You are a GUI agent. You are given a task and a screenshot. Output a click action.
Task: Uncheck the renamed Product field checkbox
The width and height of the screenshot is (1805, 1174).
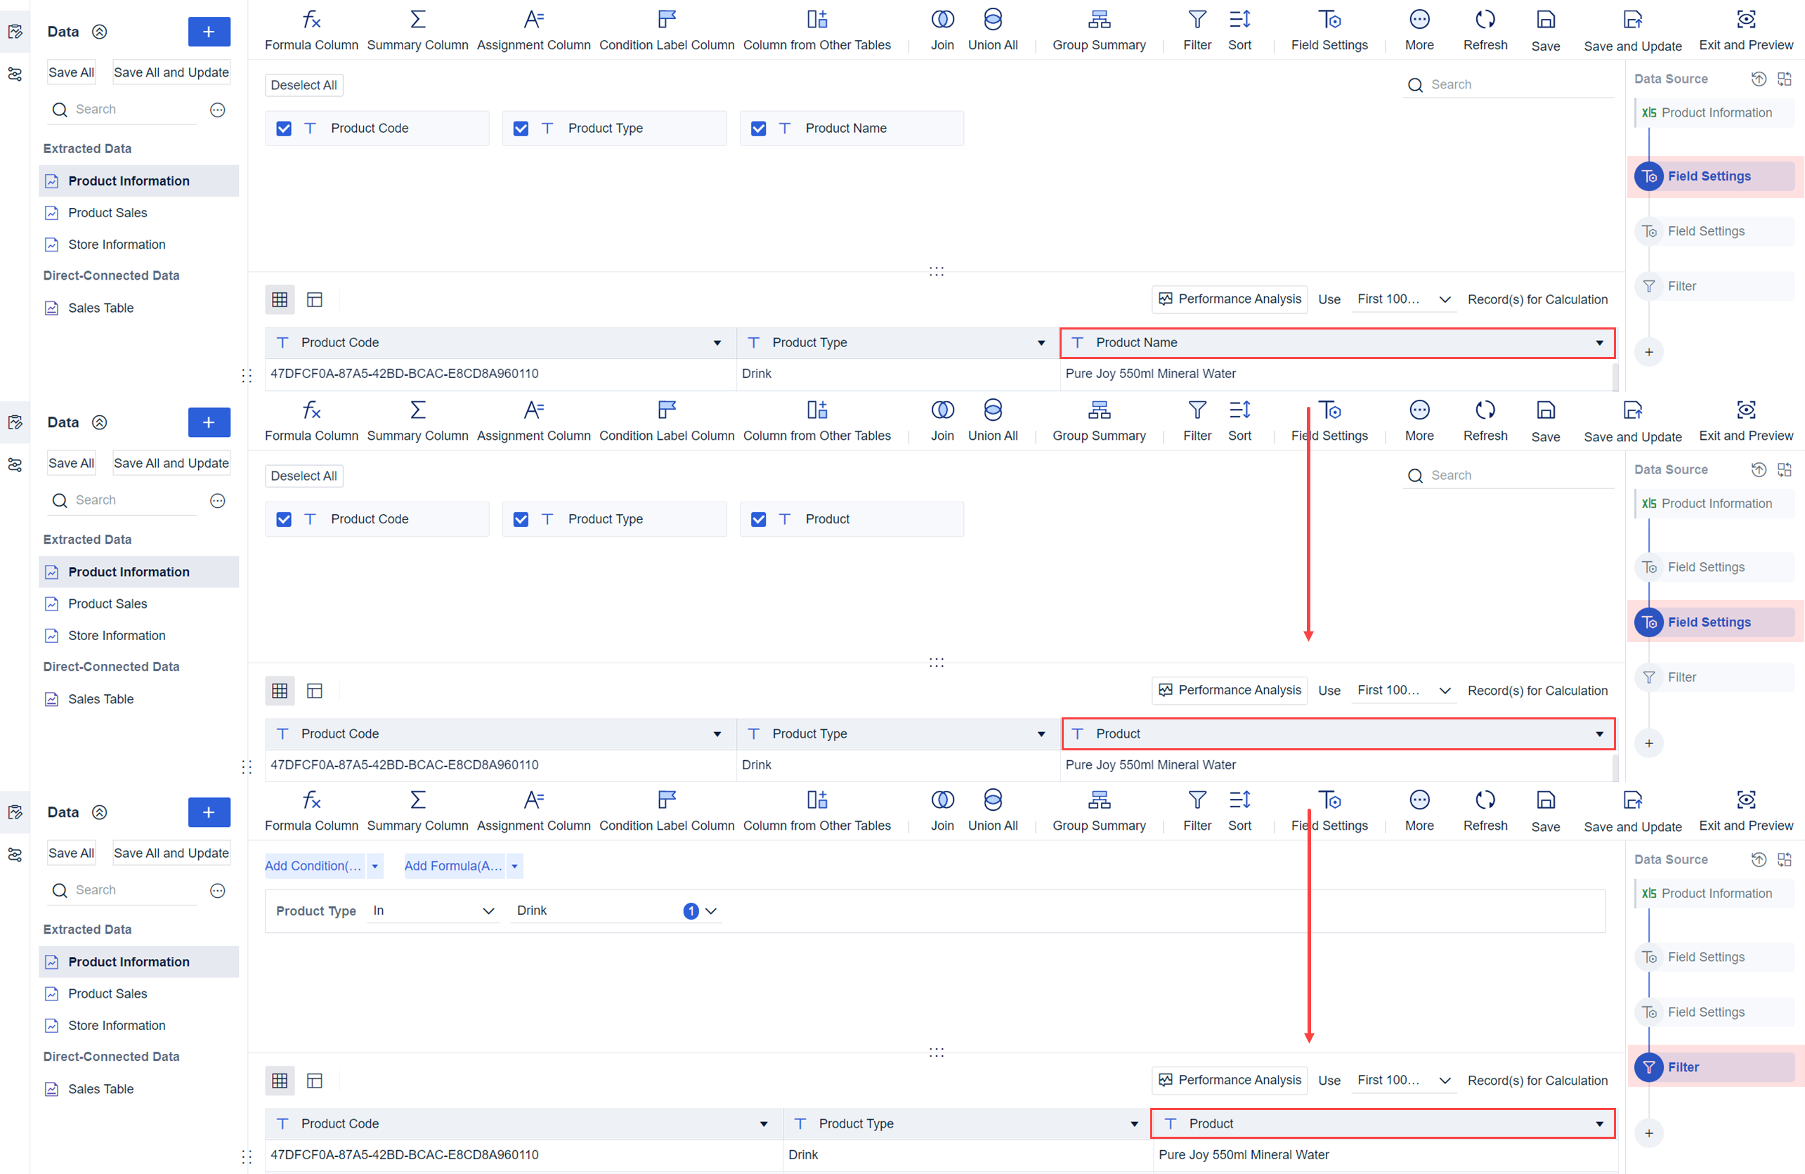tap(757, 519)
